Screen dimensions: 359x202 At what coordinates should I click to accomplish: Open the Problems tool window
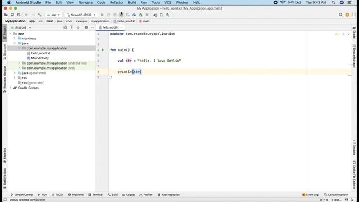(x=76, y=195)
